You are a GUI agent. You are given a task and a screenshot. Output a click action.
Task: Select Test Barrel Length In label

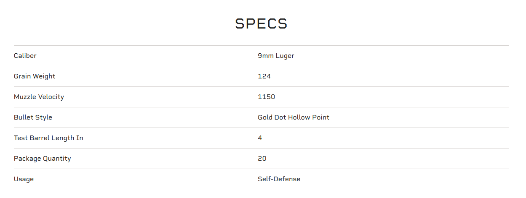click(48, 138)
